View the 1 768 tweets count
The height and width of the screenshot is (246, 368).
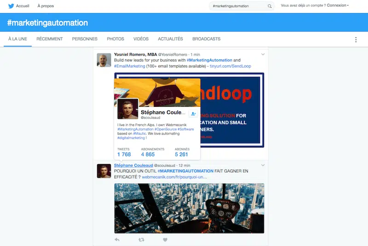pos(124,154)
